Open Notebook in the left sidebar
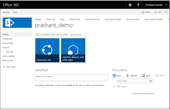 [7, 39]
